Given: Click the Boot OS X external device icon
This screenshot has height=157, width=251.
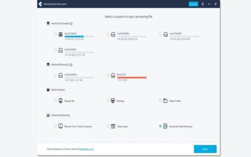Looking at the screenshot, I should 113,75.
